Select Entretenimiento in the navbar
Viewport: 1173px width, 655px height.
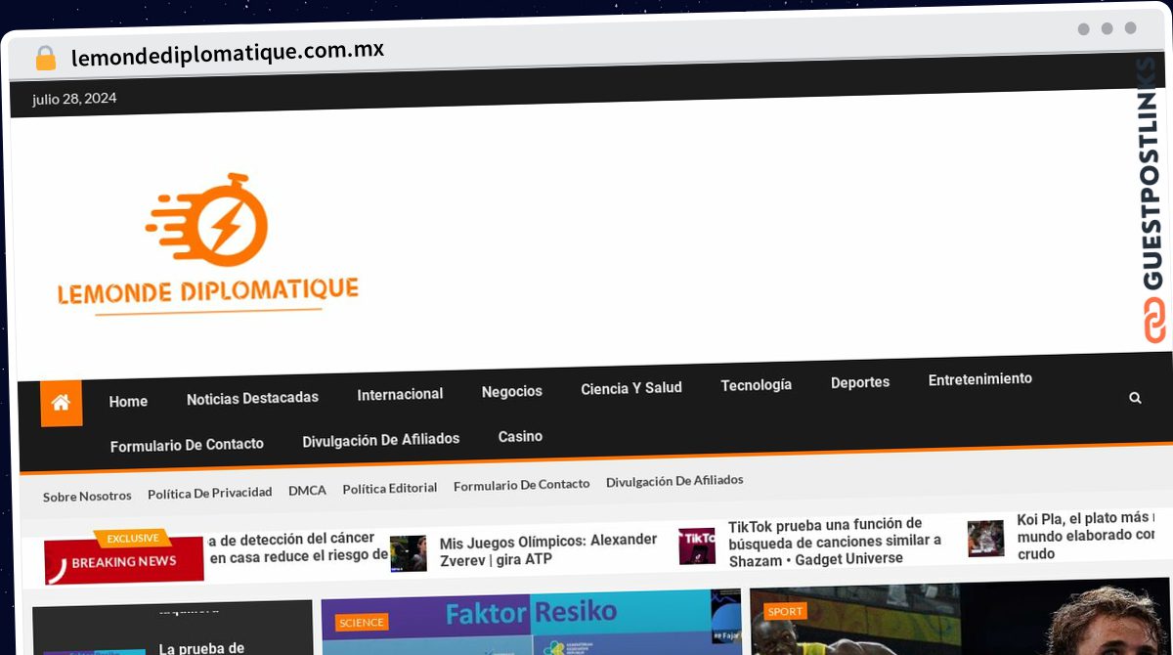coord(979,378)
